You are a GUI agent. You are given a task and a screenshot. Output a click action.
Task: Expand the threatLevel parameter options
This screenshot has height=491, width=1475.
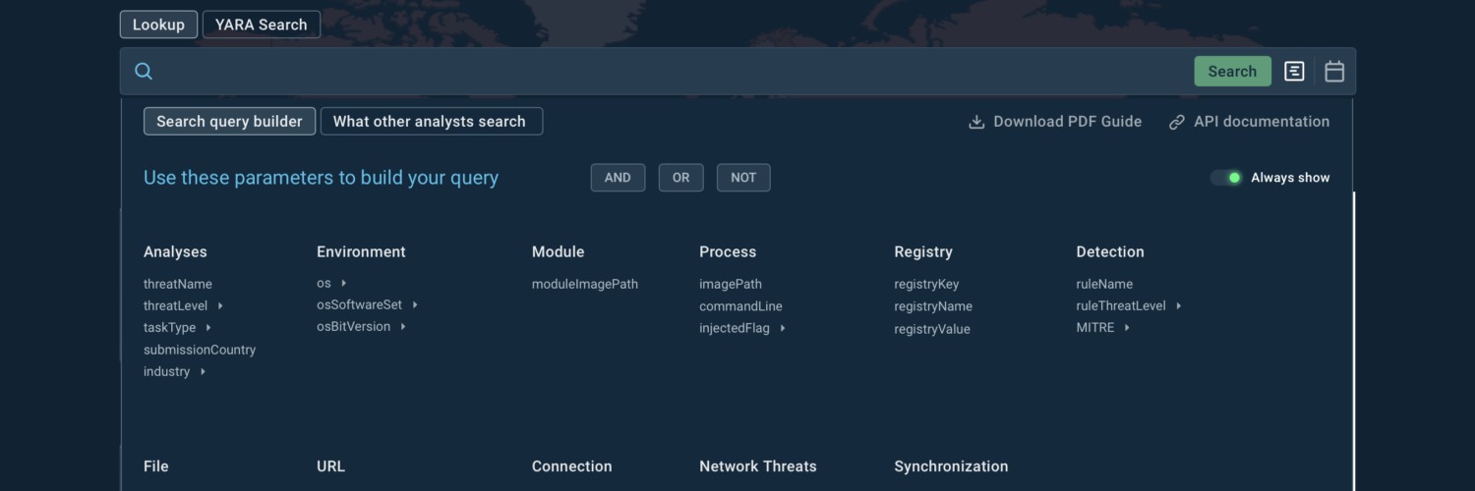[220, 306]
